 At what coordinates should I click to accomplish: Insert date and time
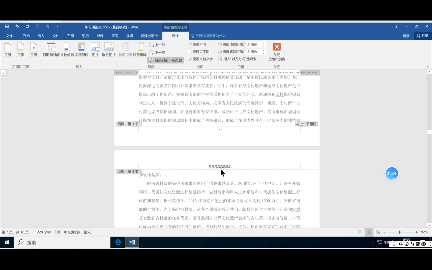(51, 49)
